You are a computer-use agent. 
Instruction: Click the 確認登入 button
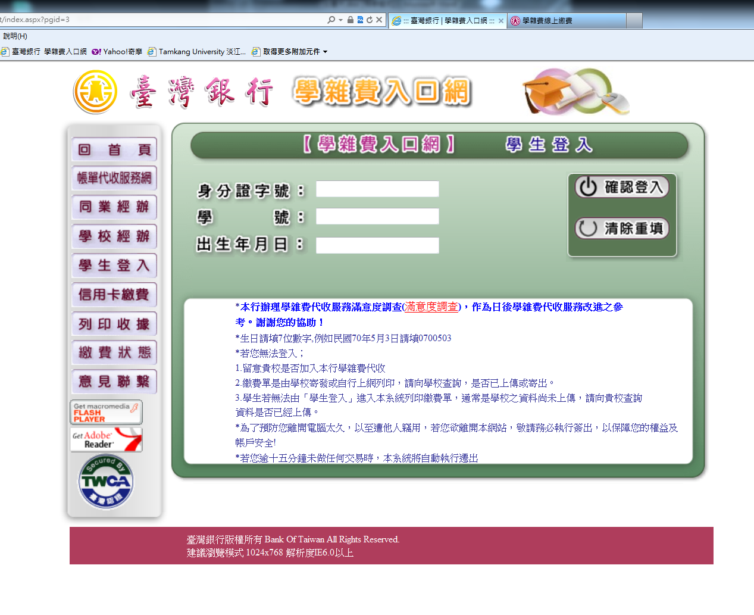(x=622, y=187)
